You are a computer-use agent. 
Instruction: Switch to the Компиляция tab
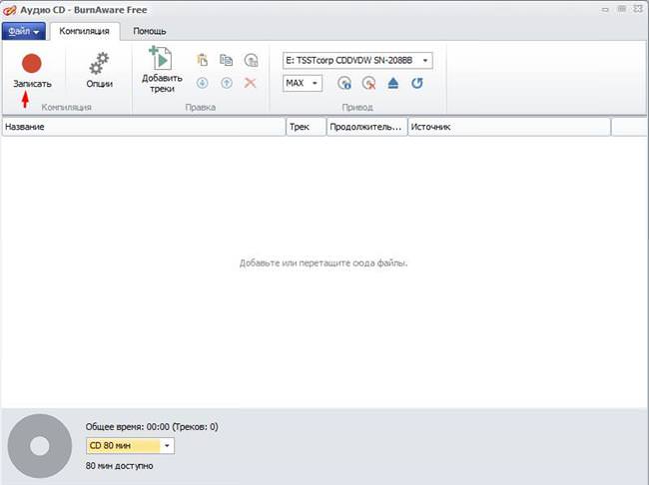click(x=85, y=31)
